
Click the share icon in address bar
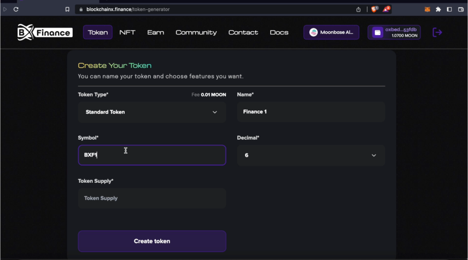click(x=359, y=9)
